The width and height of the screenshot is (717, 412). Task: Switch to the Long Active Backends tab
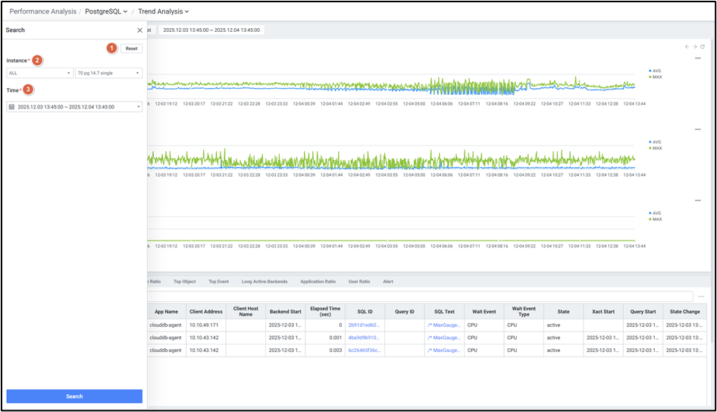(x=265, y=281)
